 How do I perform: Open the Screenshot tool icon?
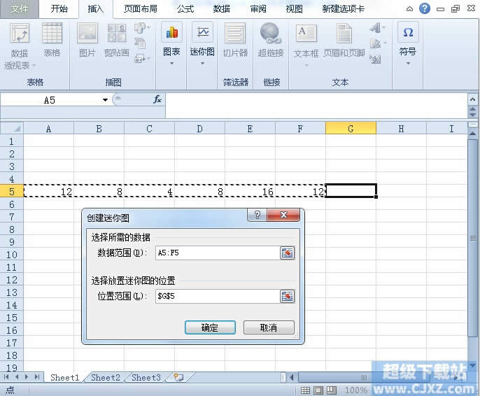point(141,57)
